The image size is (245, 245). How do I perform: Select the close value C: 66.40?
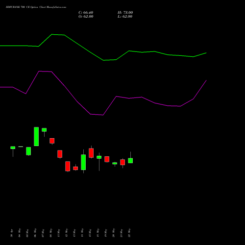pyautogui.click(x=86, y=13)
